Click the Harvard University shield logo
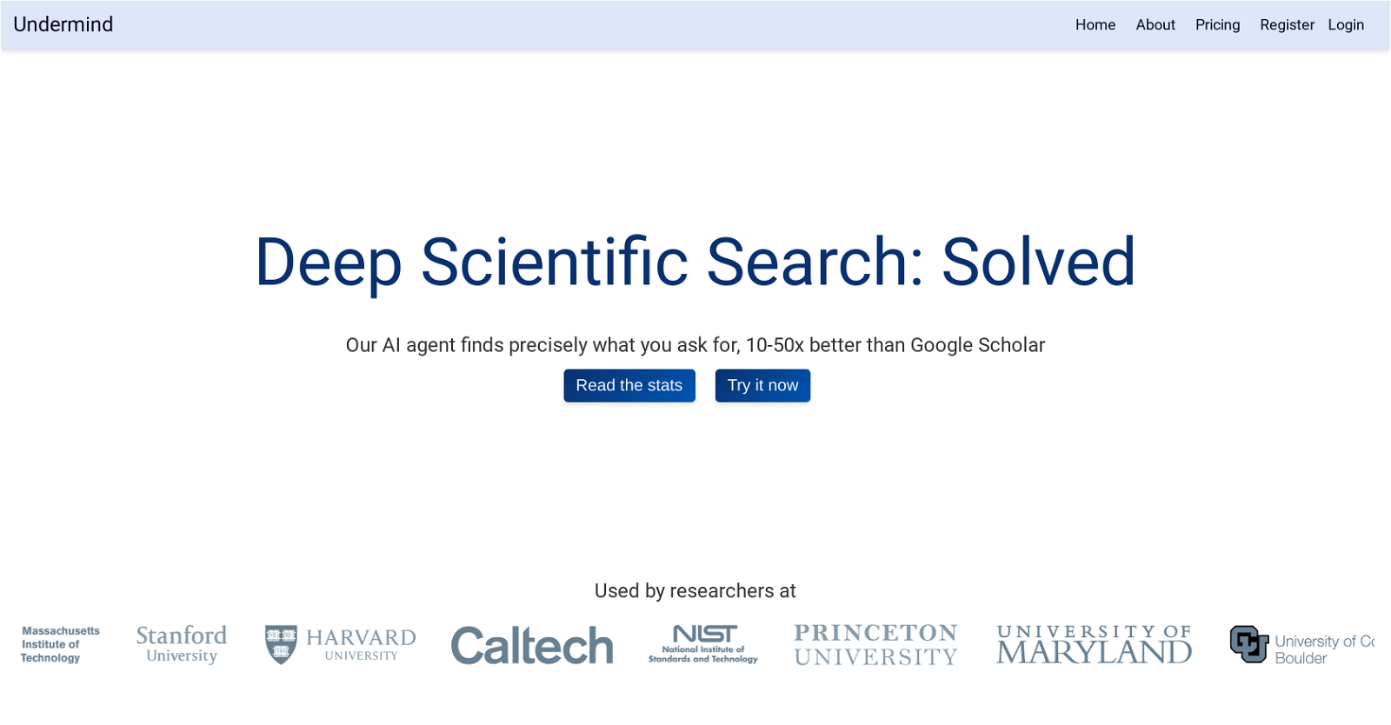The image size is (1391, 725). tap(281, 645)
